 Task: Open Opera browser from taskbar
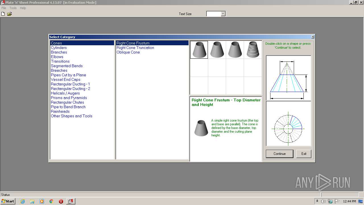61,201
